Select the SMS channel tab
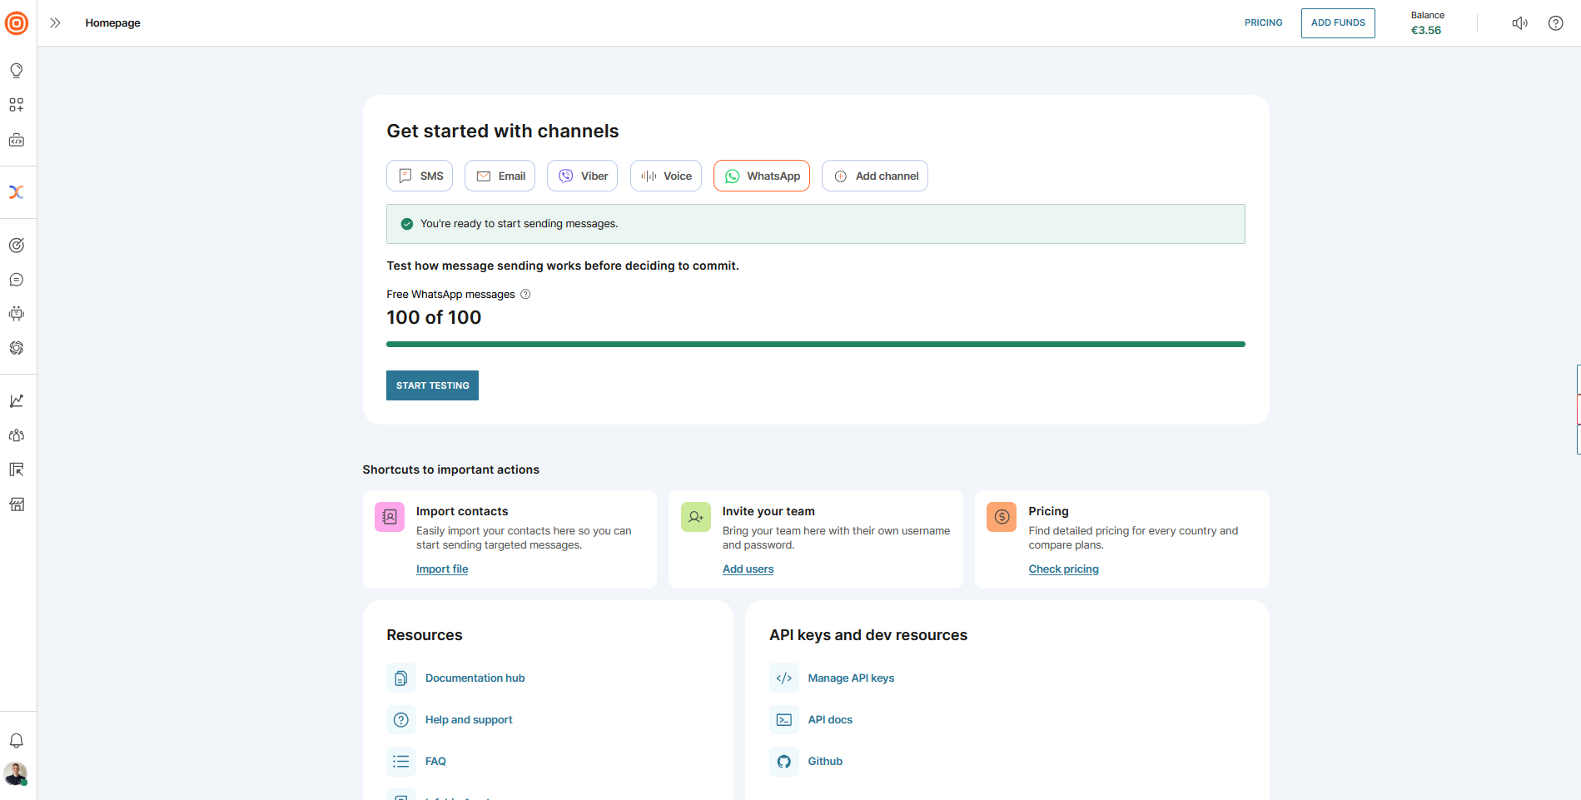Screen dimensions: 1581x800 [x=420, y=176]
